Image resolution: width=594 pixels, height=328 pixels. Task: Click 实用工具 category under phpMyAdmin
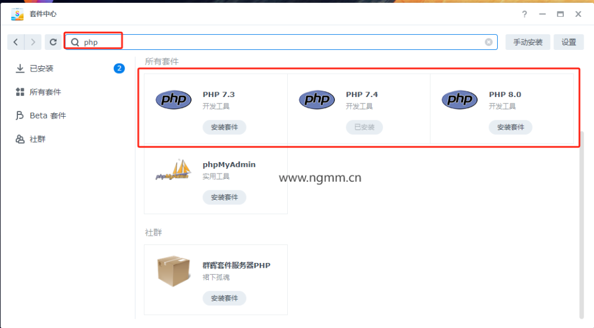click(x=216, y=176)
